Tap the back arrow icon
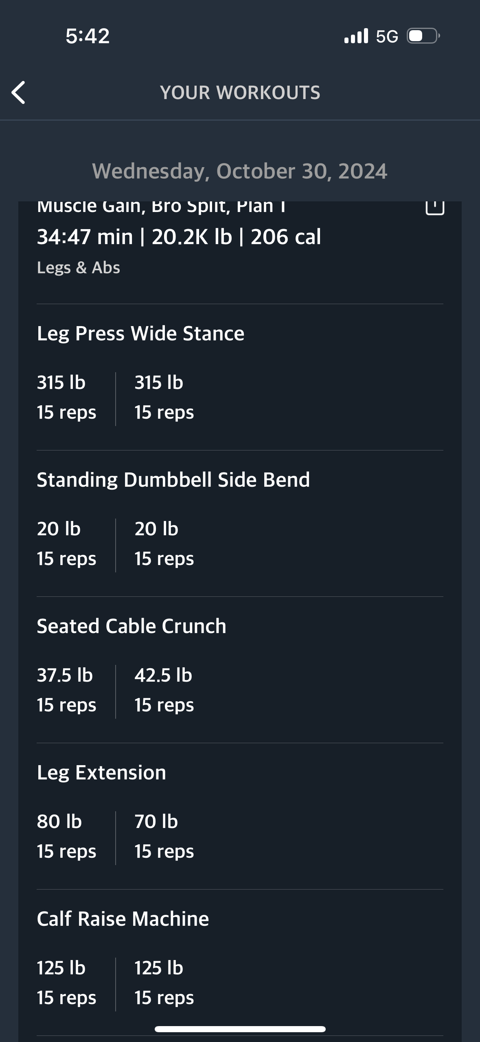Viewport: 480px width, 1042px height. click(18, 93)
